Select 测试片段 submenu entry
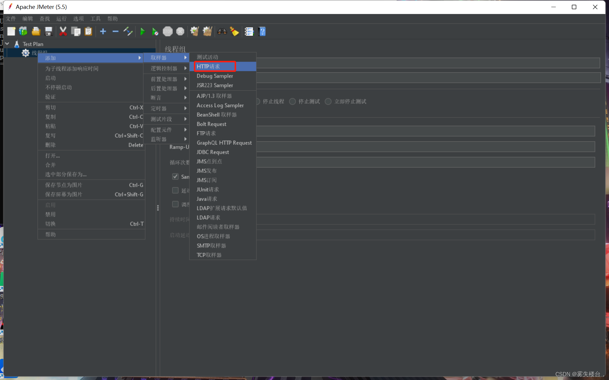Viewport: 609px width, 380px height. [167, 119]
